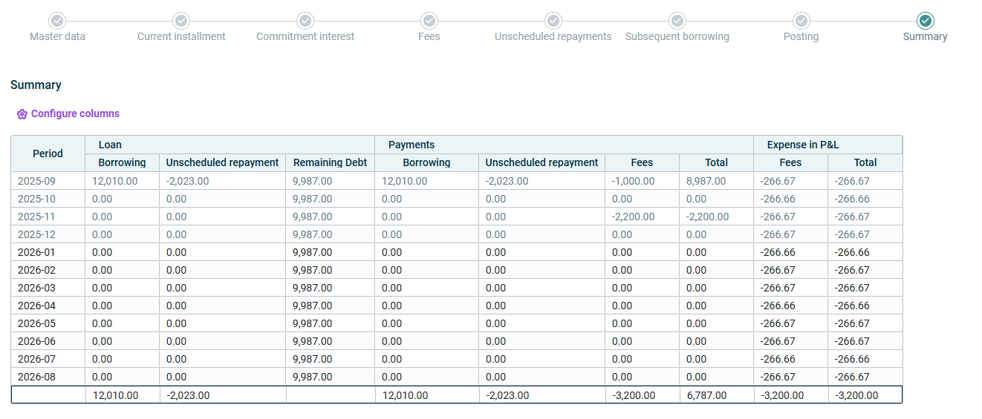Select the 2026-01 period row label
The width and height of the screenshot is (982, 419).
point(35,252)
